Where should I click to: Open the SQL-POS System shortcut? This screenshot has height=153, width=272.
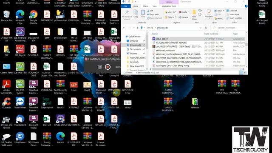pos(20,87)
